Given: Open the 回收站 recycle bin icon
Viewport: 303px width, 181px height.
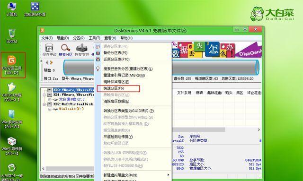Looking at the screenshot, I should click(11, 36).
